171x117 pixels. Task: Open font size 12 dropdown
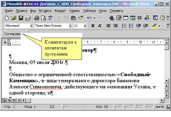pyautogui.click(x=85, y=26)
